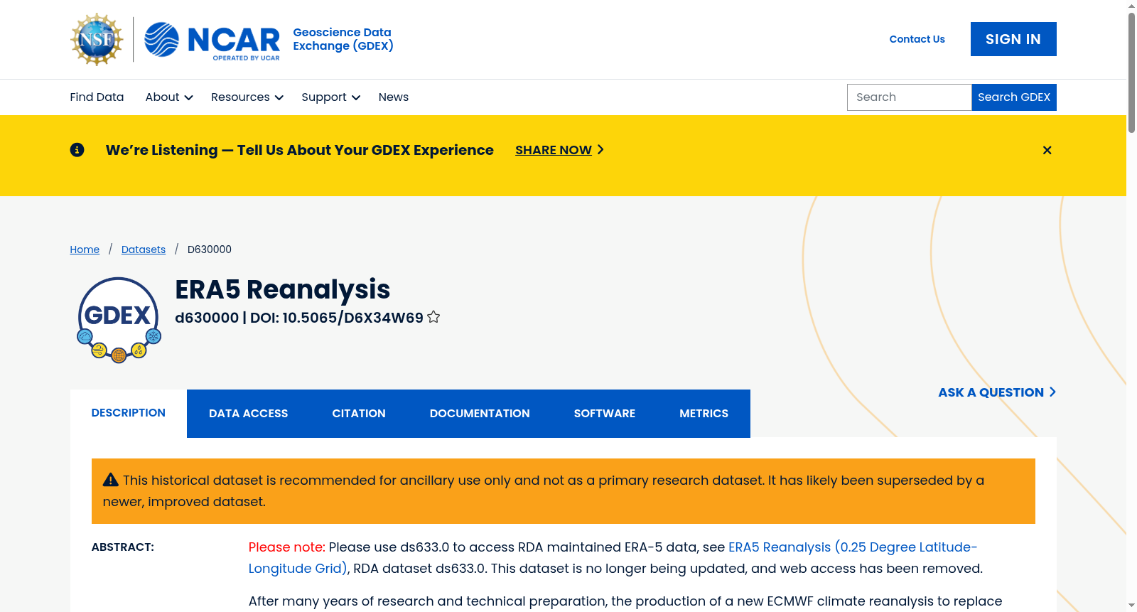This screenshot has height=612, width=1137.
Task: Click the warning triangle icon
Action: (x=111, y=480)
